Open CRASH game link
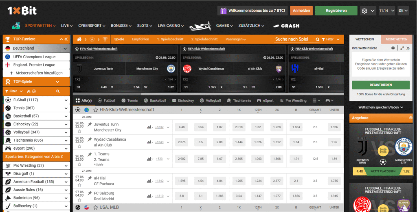Viewport: 417px width, 212px height. tap(286, 26)
